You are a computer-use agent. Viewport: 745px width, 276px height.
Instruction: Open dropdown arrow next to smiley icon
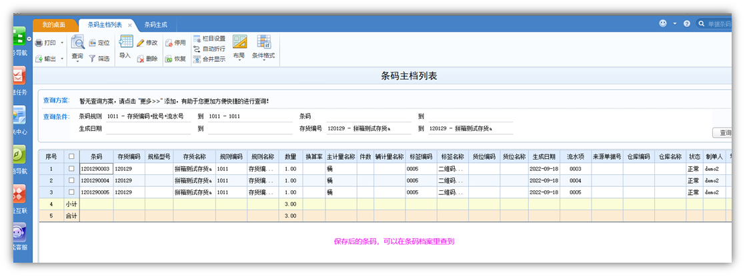tap(675, 24)
